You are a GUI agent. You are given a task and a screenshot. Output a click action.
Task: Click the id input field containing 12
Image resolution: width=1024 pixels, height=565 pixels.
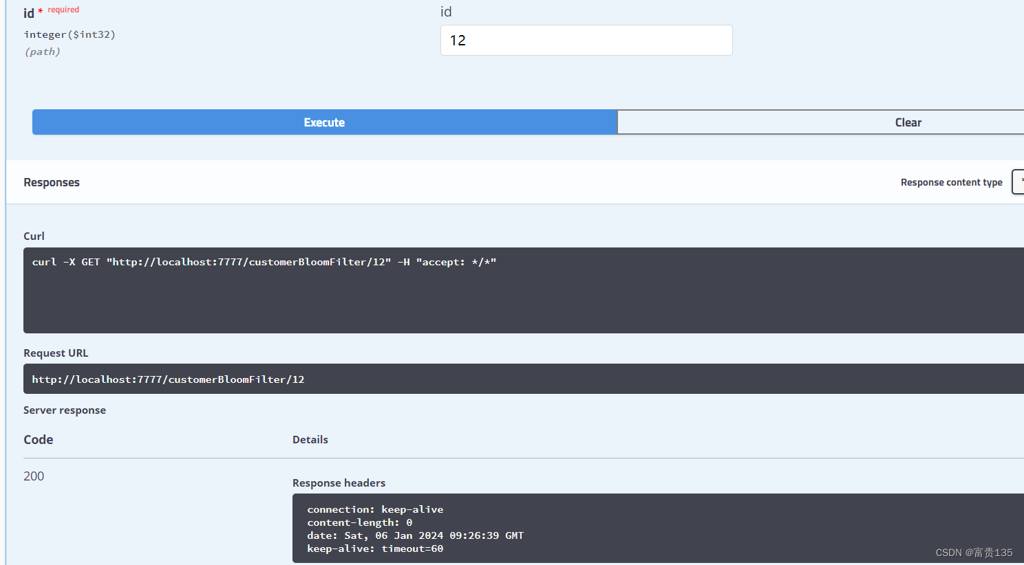coord(586,41)
